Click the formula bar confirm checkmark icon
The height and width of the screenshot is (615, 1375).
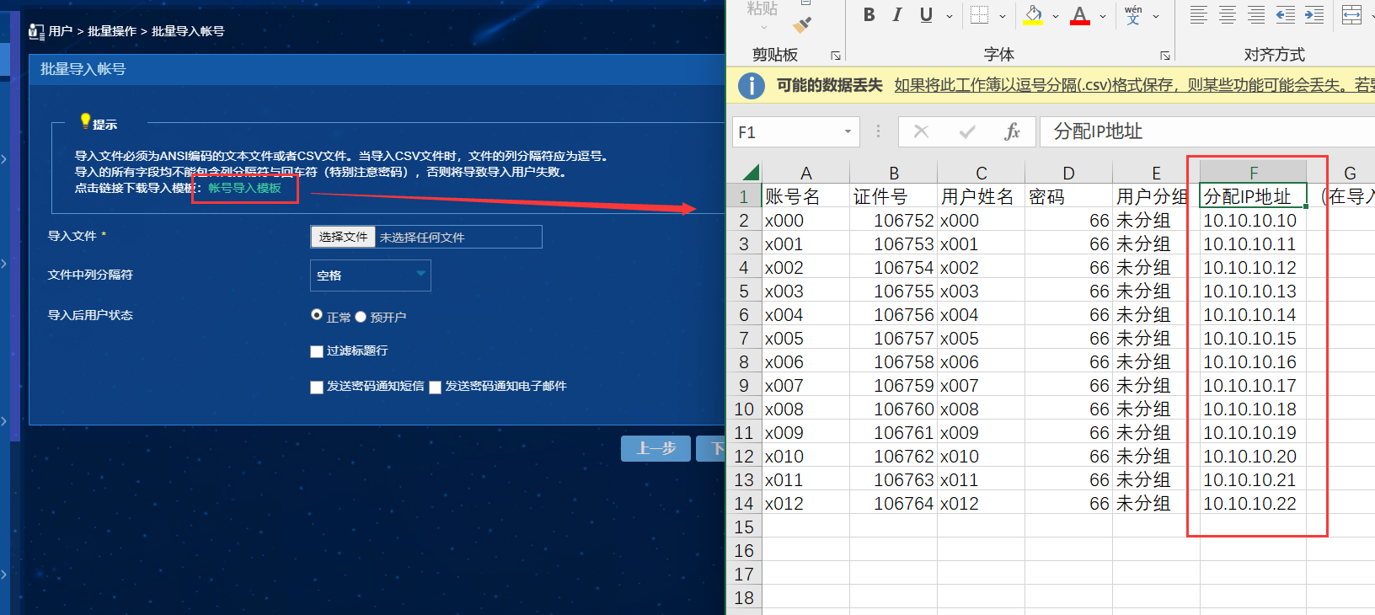(967, 131)
